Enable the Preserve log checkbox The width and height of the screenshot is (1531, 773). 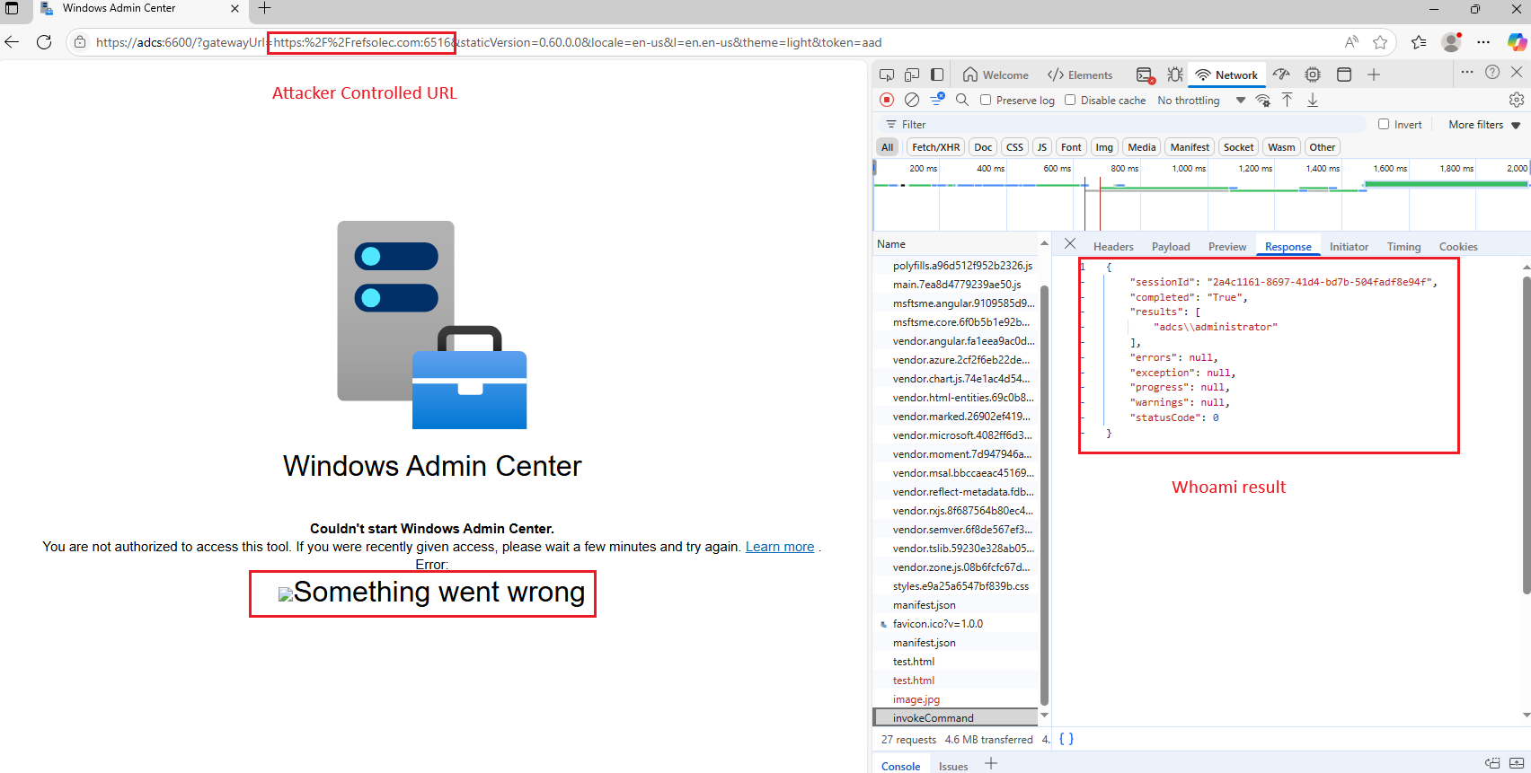click(x=986, y=100)
